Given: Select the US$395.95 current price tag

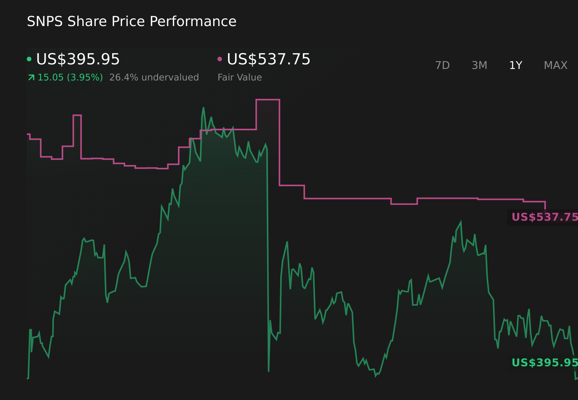Looking at the screenshot, I should point(545,362).
